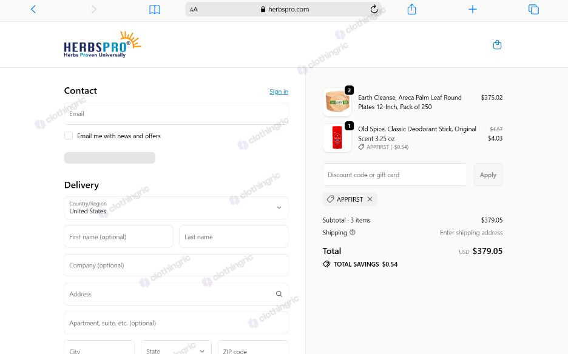Click the struck-through $4.57 price
This screenshot has height=354, width=568.
click(496, 129)
